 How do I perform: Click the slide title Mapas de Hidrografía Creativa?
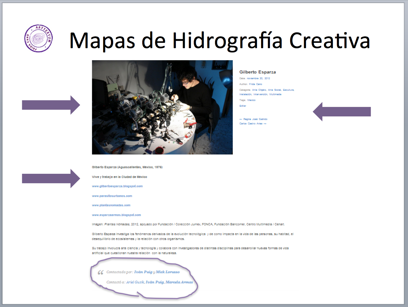(220, 41)
